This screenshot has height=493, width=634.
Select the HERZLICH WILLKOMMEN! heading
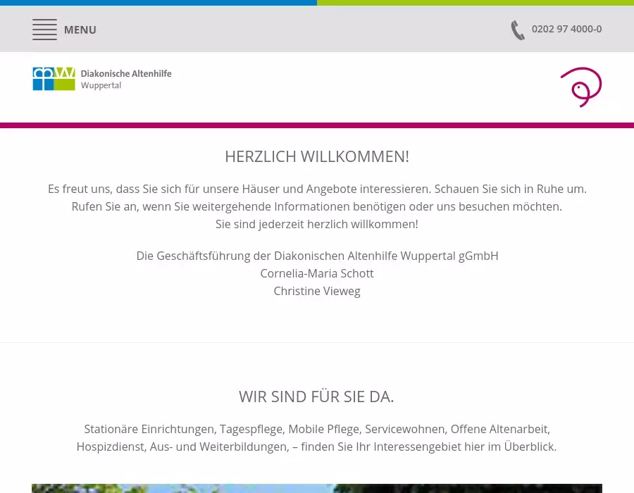click(317, 156)
